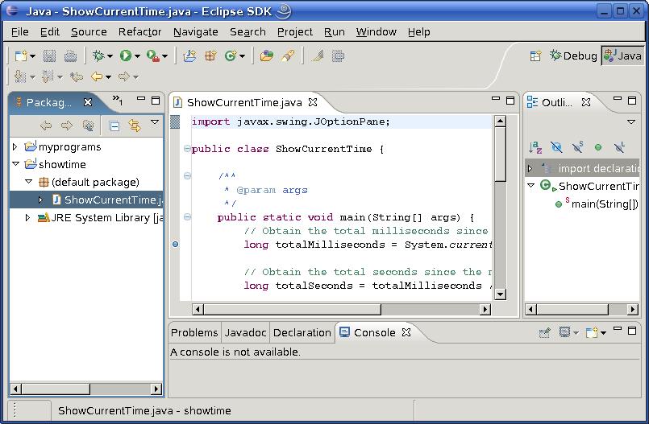649x424 pixels.
Task: Switch to the Javadoc tab
Action: pyautogui.click(x=245, y=333)
